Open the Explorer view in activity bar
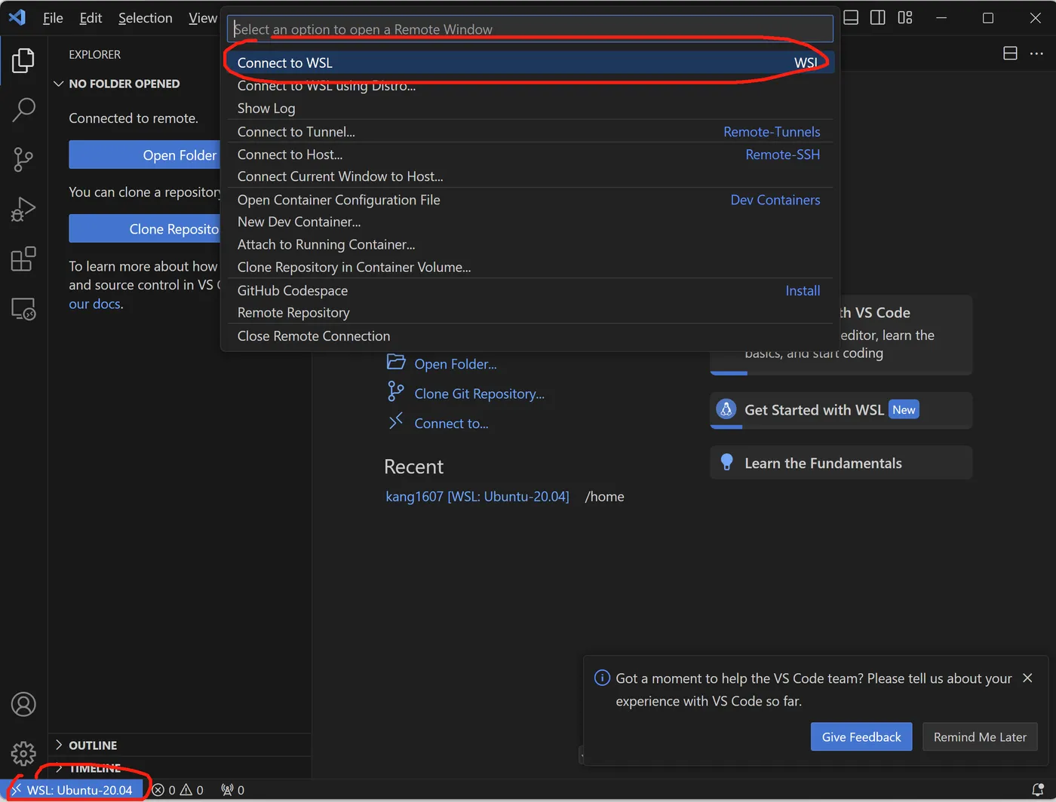Image resolution: width=1056 pixels, height=802 pixels. tap(23, 60)
